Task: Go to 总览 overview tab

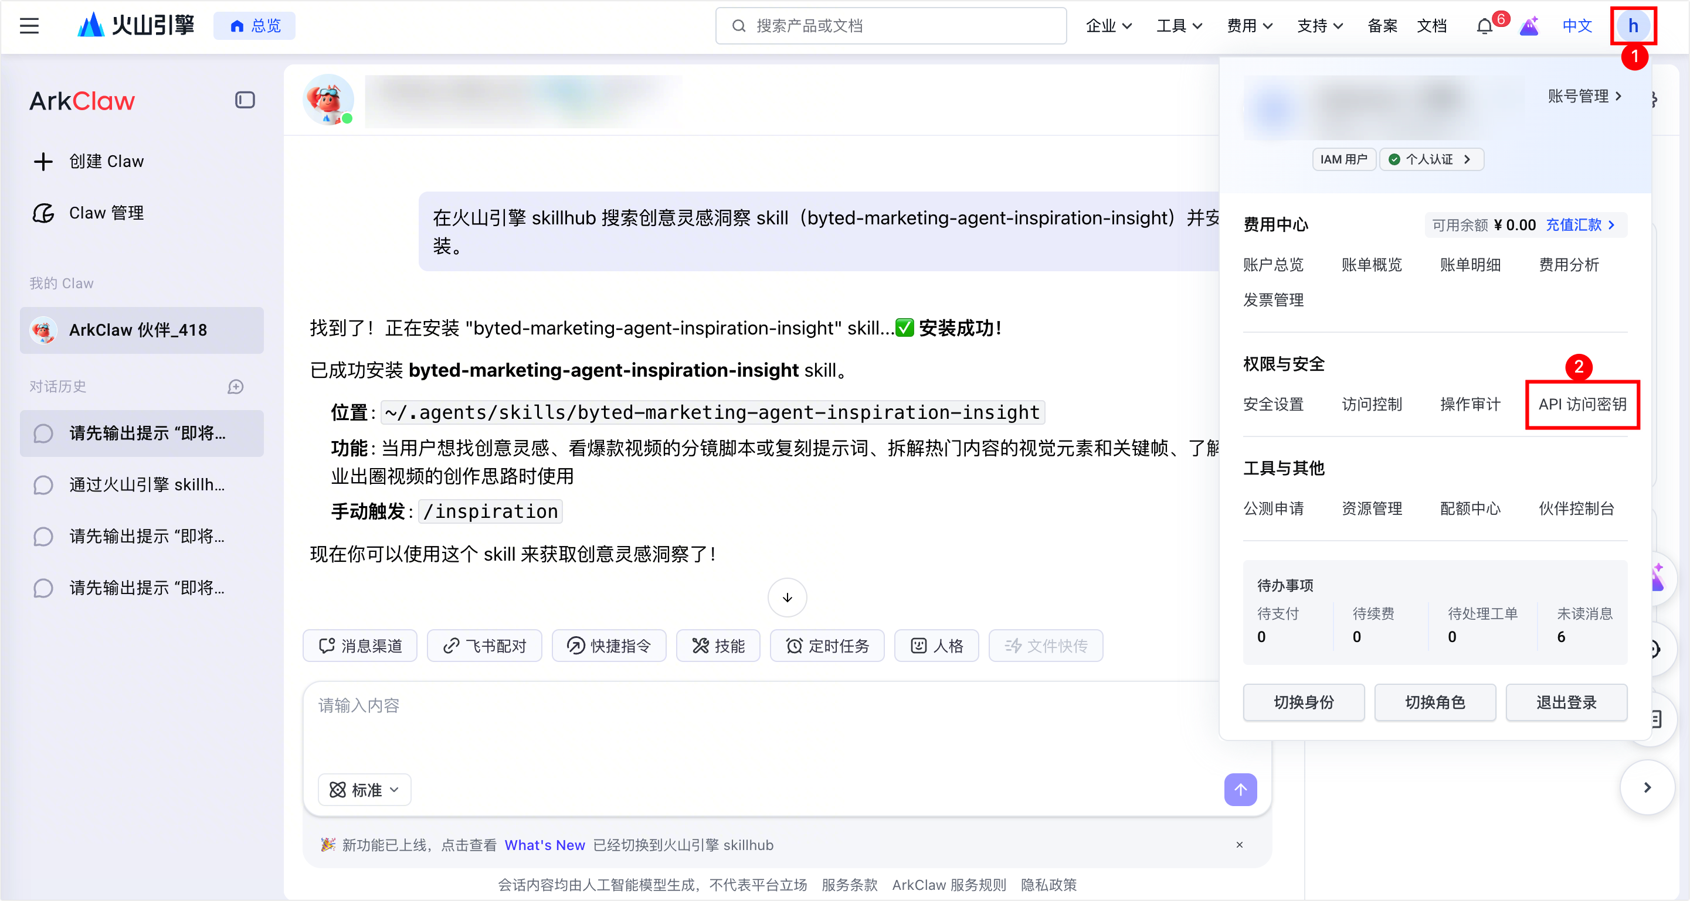Action: point(254,26)
